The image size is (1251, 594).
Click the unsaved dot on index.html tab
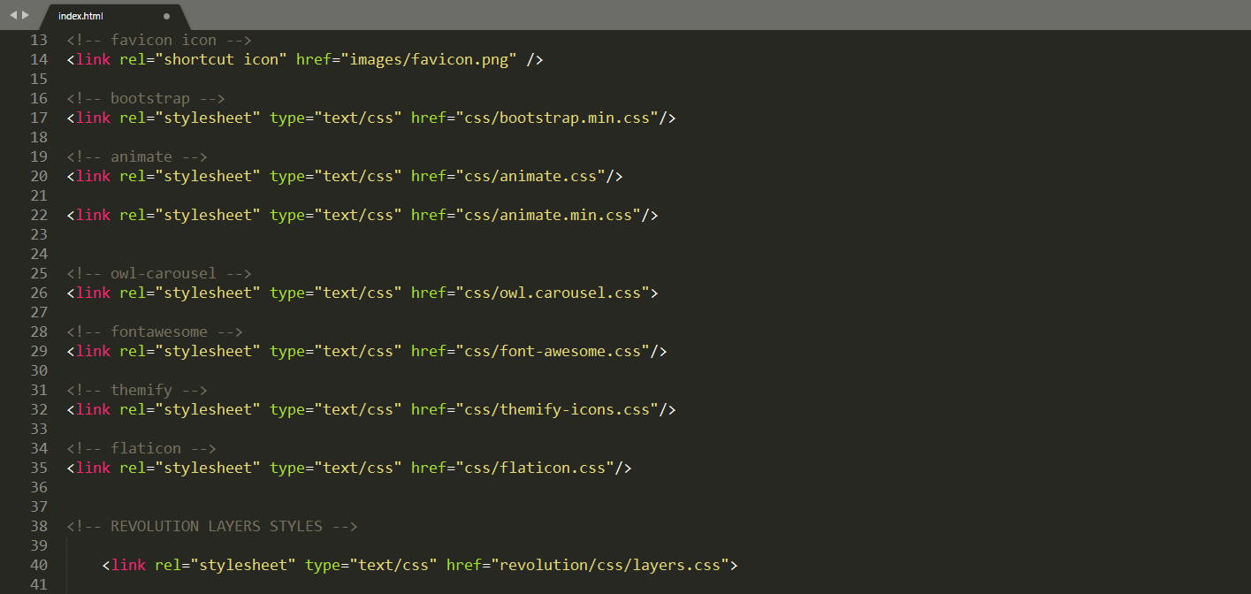pos(167,16)
